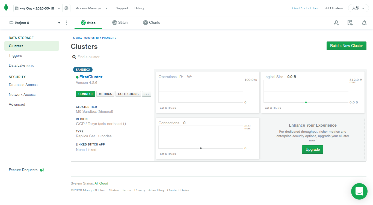Viewport: 373px width, 205px height.
Task: Click None Linked stitch app text
Action: 86,150
